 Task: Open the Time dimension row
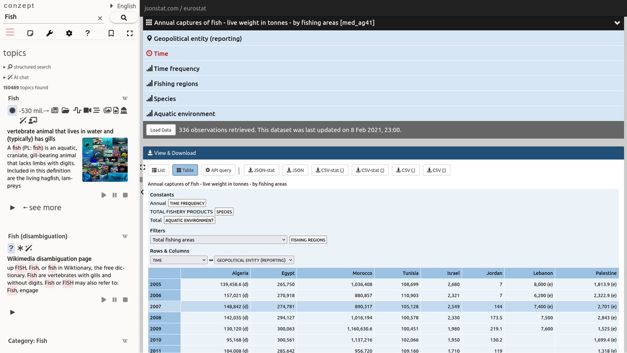(x=384, y=53)
